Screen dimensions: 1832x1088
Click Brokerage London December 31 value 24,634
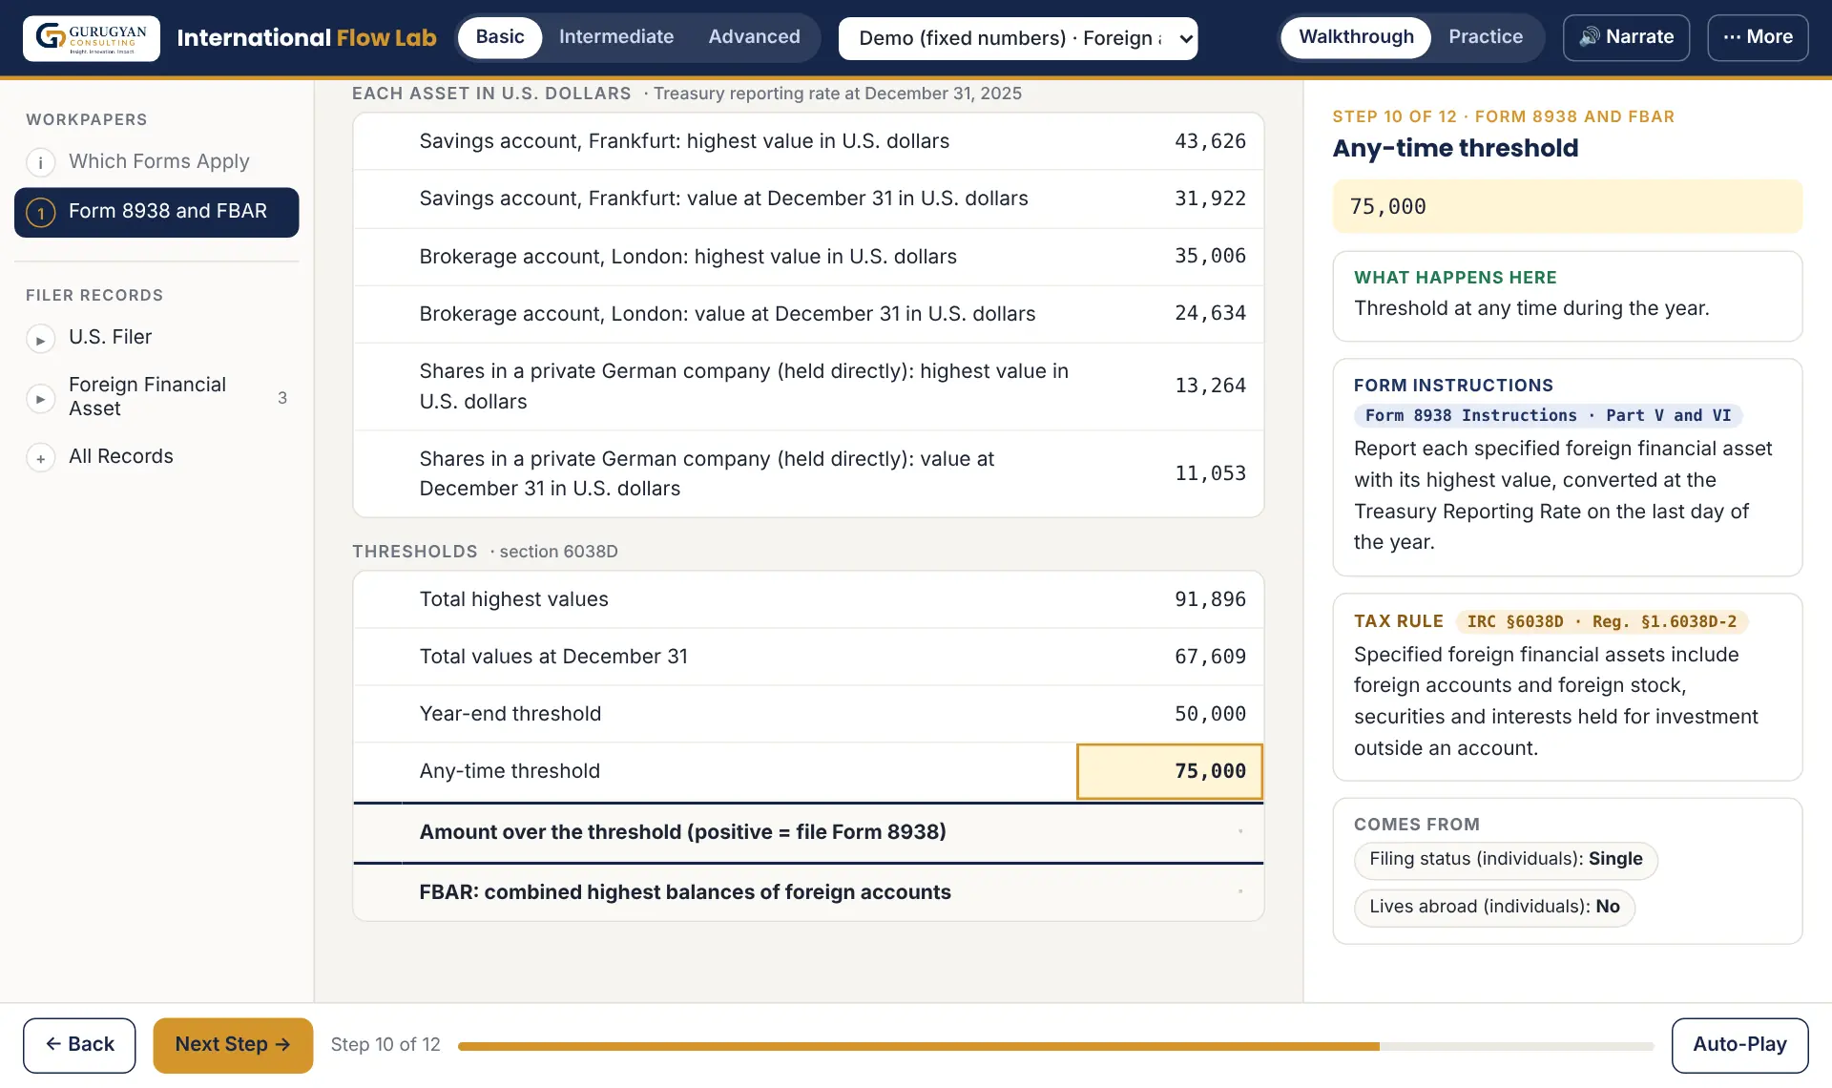(1210, 314)
